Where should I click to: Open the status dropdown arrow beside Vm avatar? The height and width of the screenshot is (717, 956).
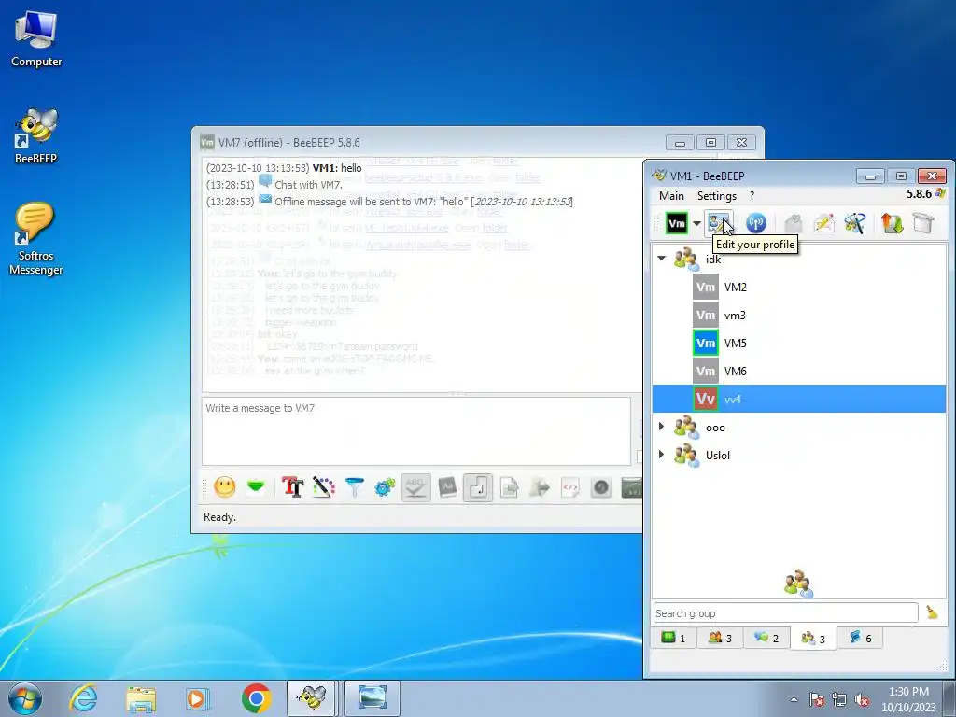[x=696, y=224]
